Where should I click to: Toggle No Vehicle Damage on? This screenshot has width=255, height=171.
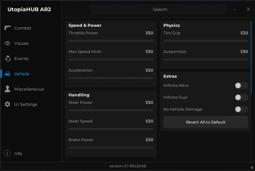click(x=241, y=109)
